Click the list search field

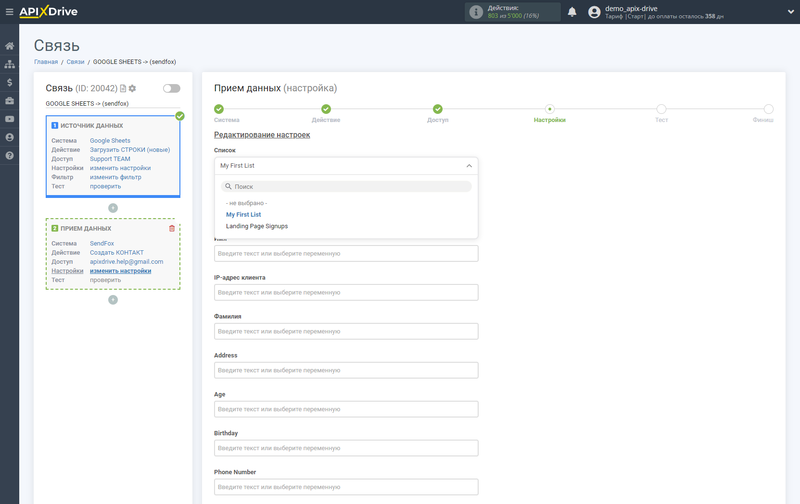pyautogui.click(x=346, y=186)
